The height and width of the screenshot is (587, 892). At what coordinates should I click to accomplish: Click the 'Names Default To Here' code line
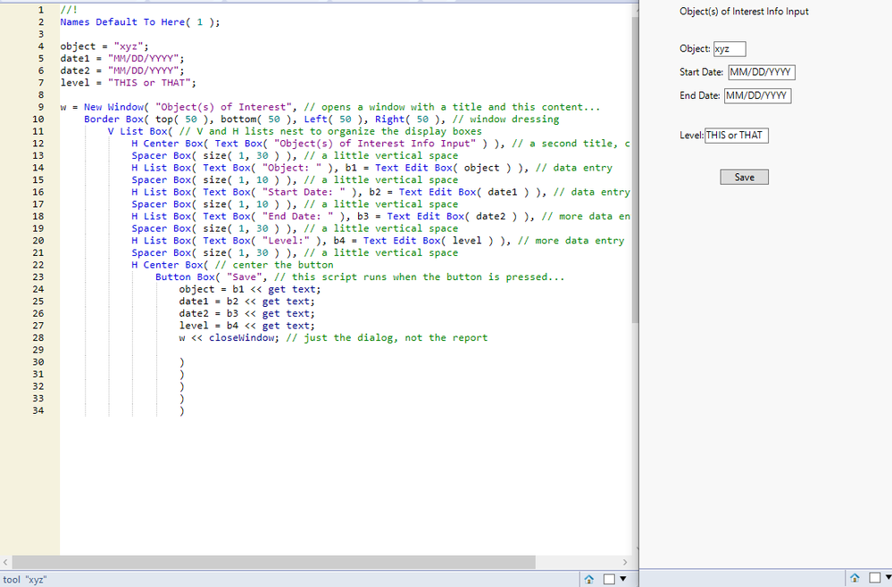click(140, 22)
